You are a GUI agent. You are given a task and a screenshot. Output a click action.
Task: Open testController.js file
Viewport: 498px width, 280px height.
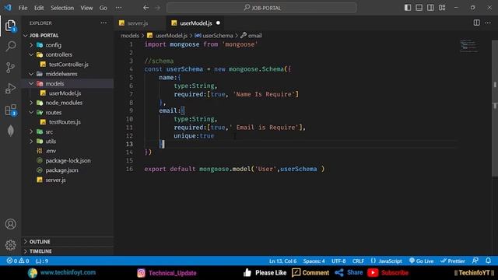68,65
